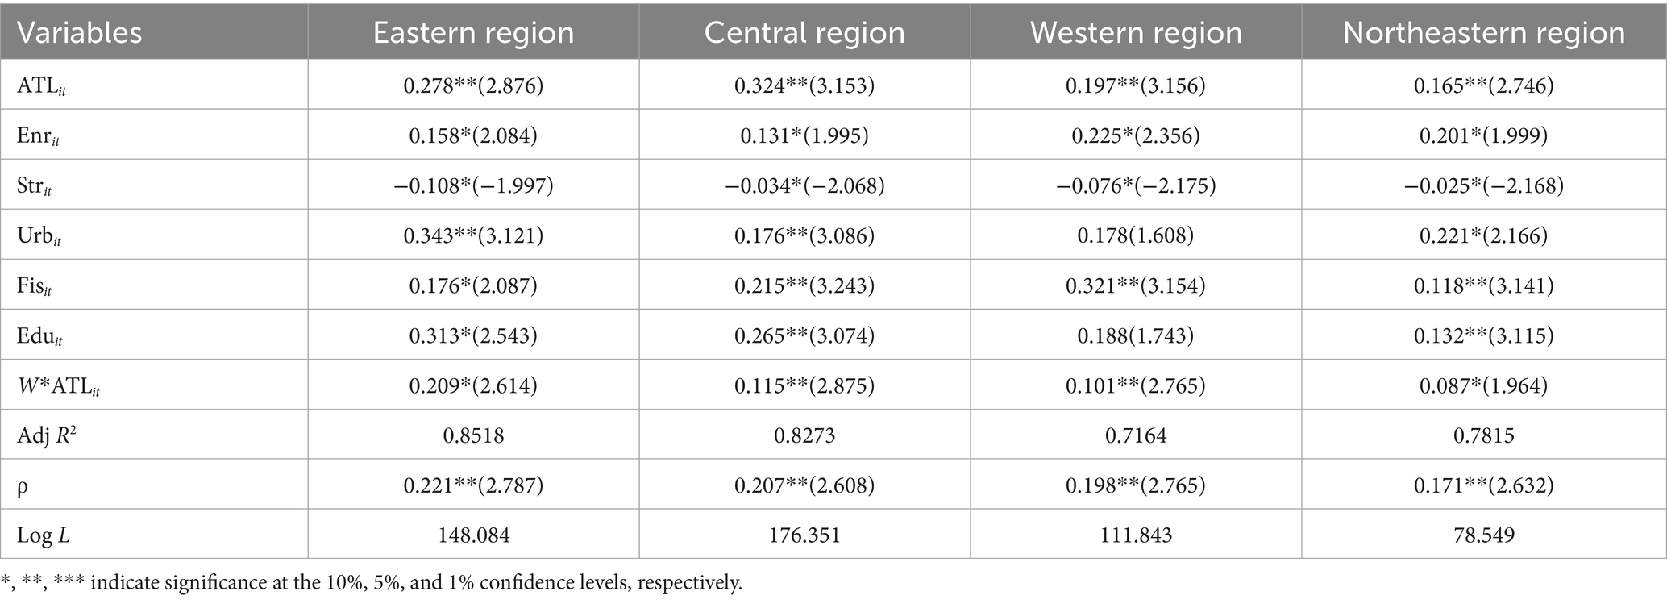
Task: Select the Western region column header
Action: (x=1136, y=33)
